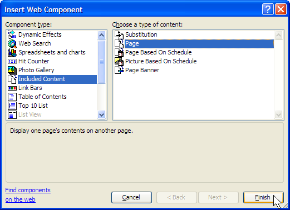290x210 pixels.
Task: Choose the Substitution content type icon
Action: click(x=119, y=34)
